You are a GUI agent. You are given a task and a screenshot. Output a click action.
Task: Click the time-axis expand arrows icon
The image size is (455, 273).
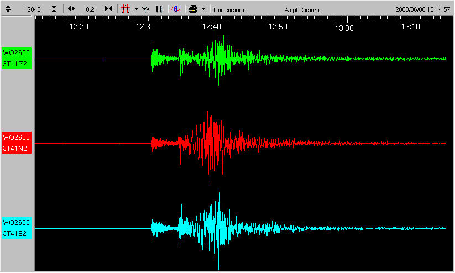[71, 9]
